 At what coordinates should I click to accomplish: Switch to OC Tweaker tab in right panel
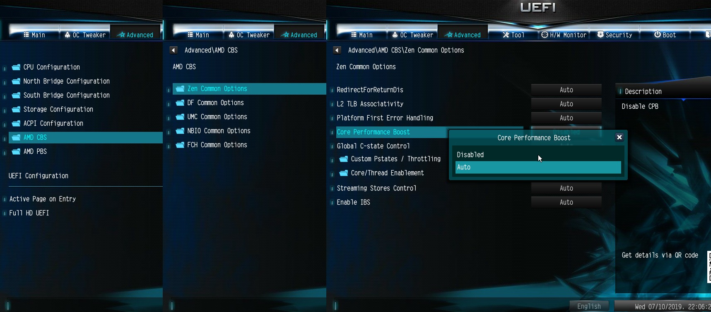[x=412, y=35]
